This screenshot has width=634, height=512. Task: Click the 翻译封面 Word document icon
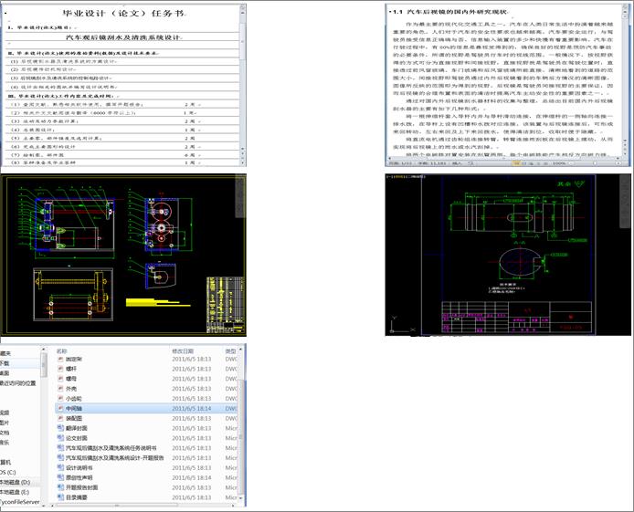(60, 428)
